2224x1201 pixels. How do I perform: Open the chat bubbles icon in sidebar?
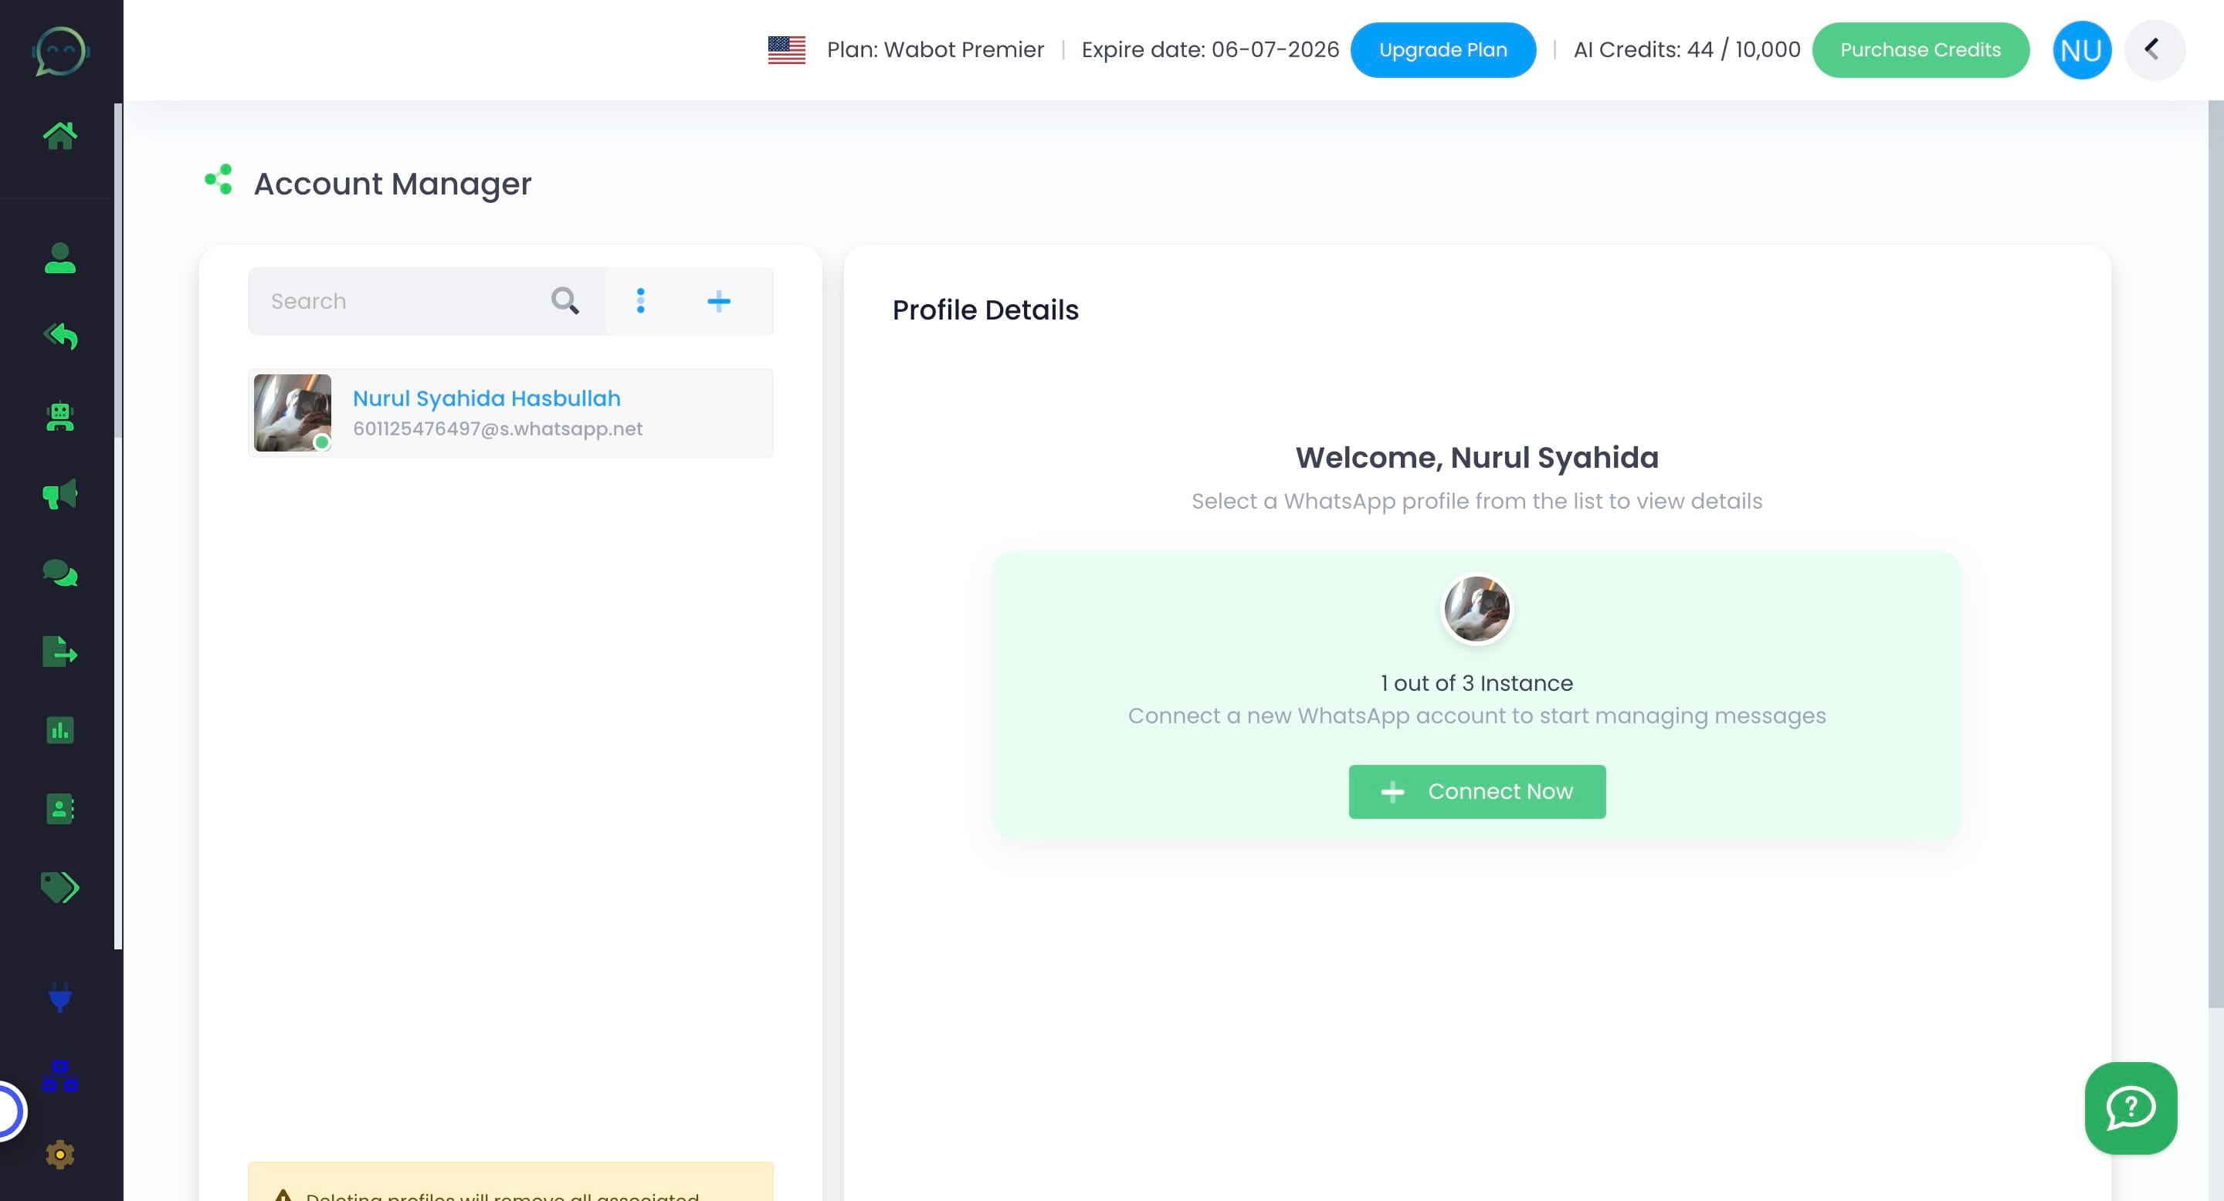[x=59, y=573]
